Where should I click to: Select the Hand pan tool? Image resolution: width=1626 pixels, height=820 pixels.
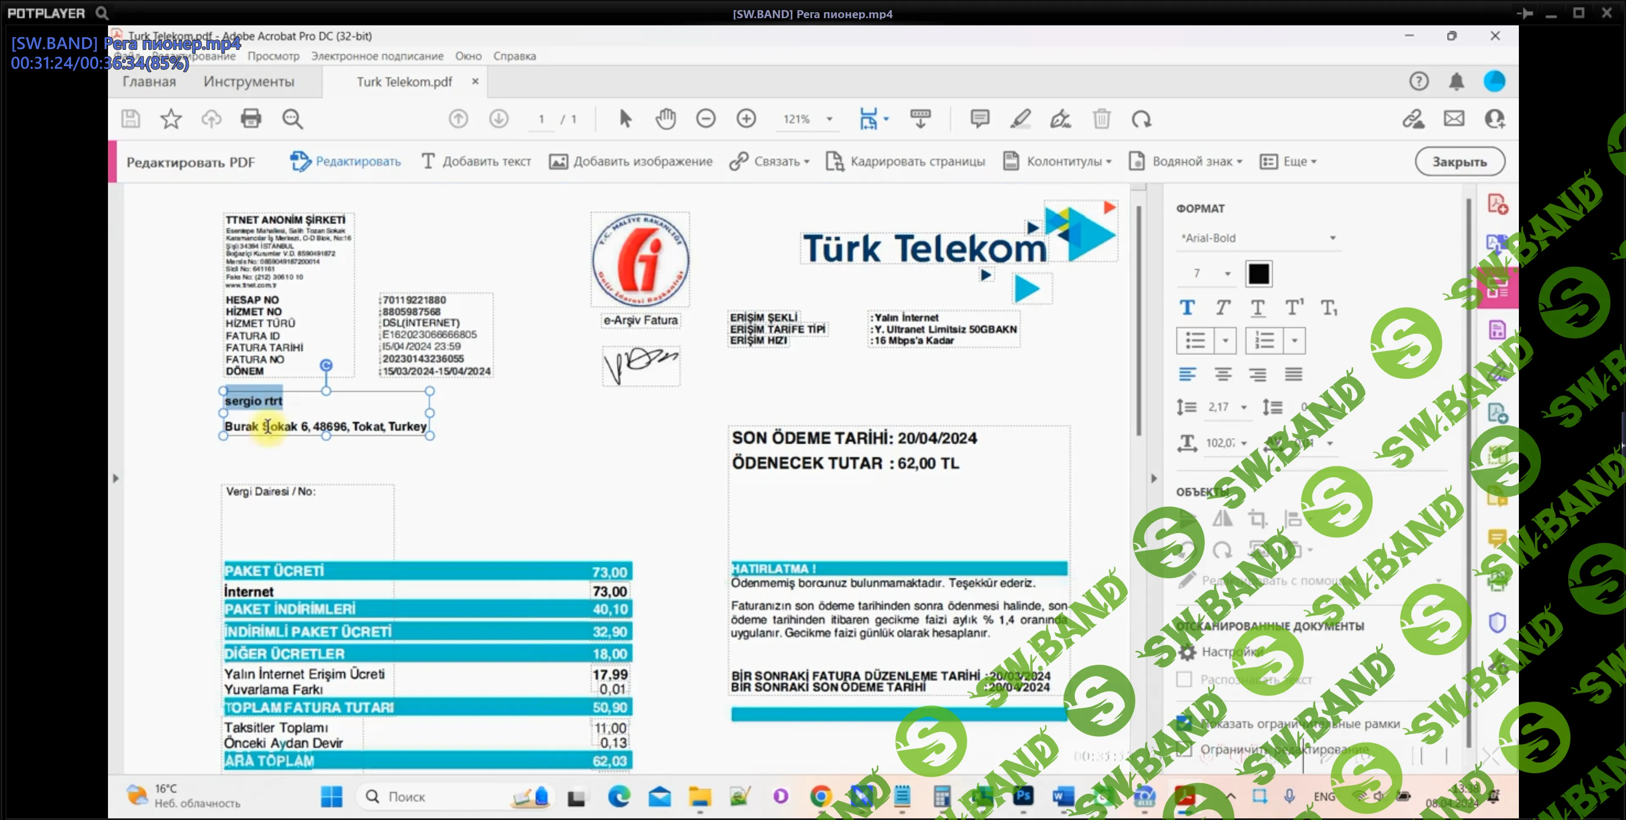tap(665, 118)
